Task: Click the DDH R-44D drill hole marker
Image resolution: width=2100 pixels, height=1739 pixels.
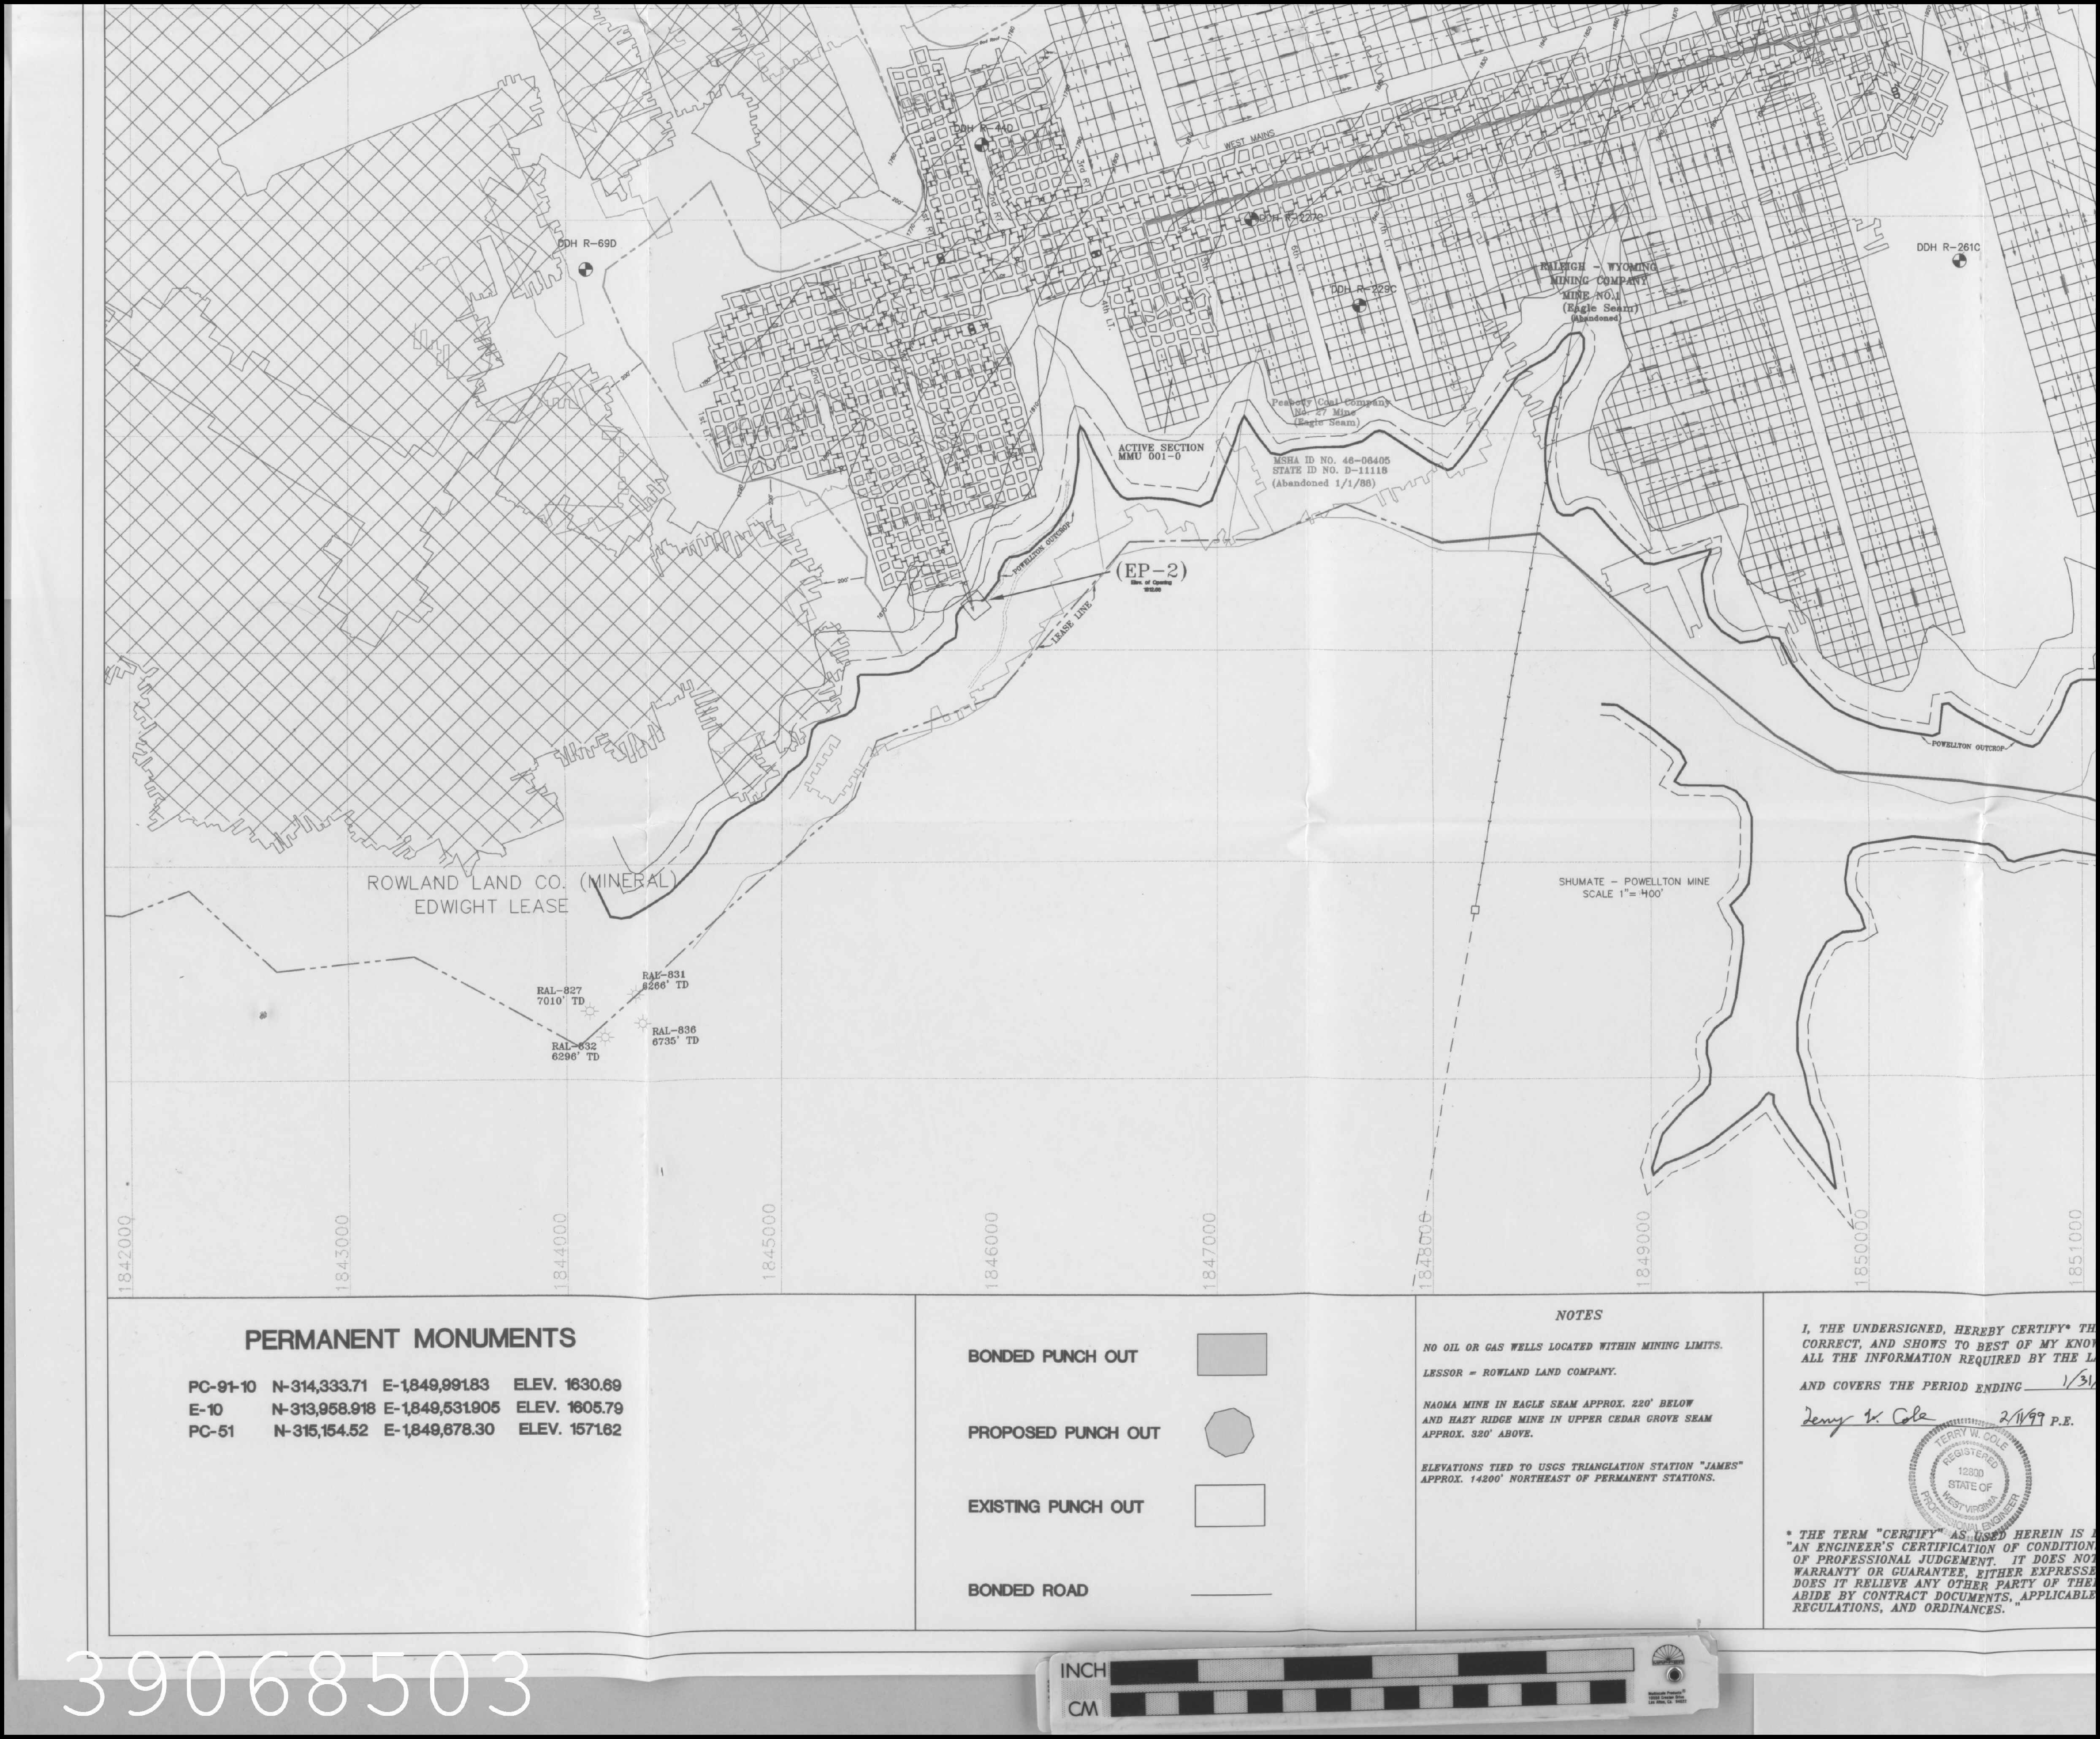Action: [981, 144]
